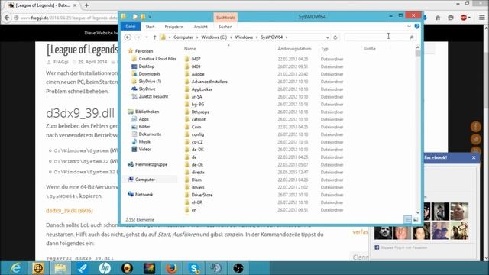This screenshot has width=489, height=275.
Task: Click the search magnifier in Explorer
Action: point(411,37)
